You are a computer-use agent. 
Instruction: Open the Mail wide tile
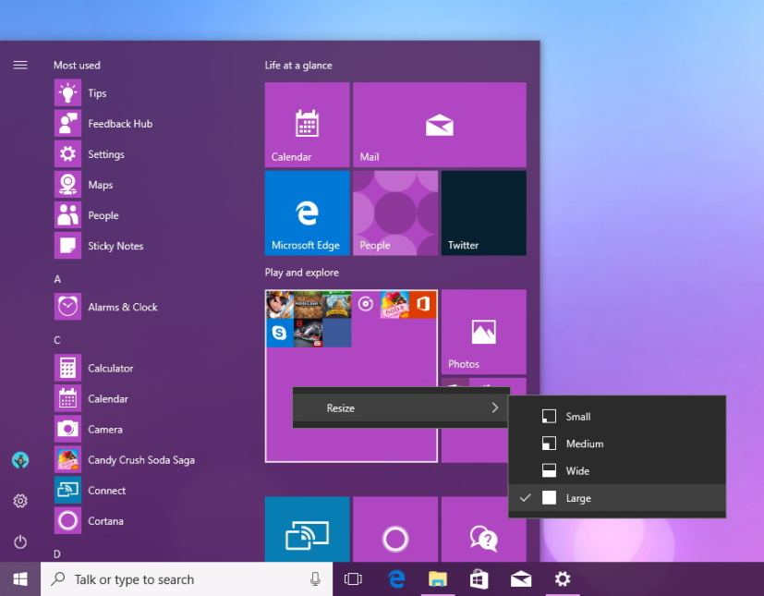pos(440,125)
